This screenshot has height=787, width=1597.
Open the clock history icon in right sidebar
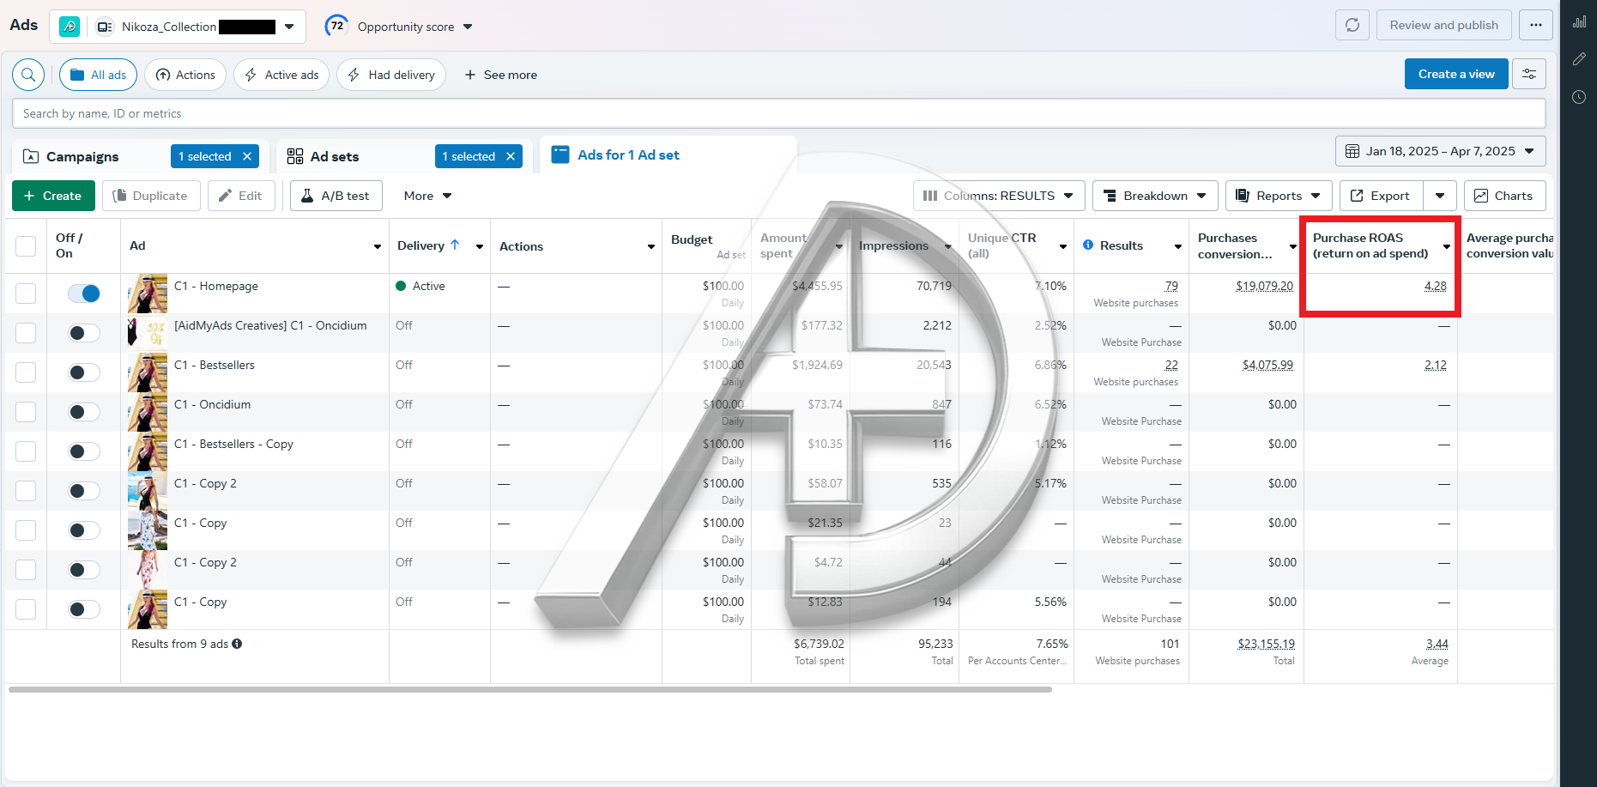(1579, 97)
